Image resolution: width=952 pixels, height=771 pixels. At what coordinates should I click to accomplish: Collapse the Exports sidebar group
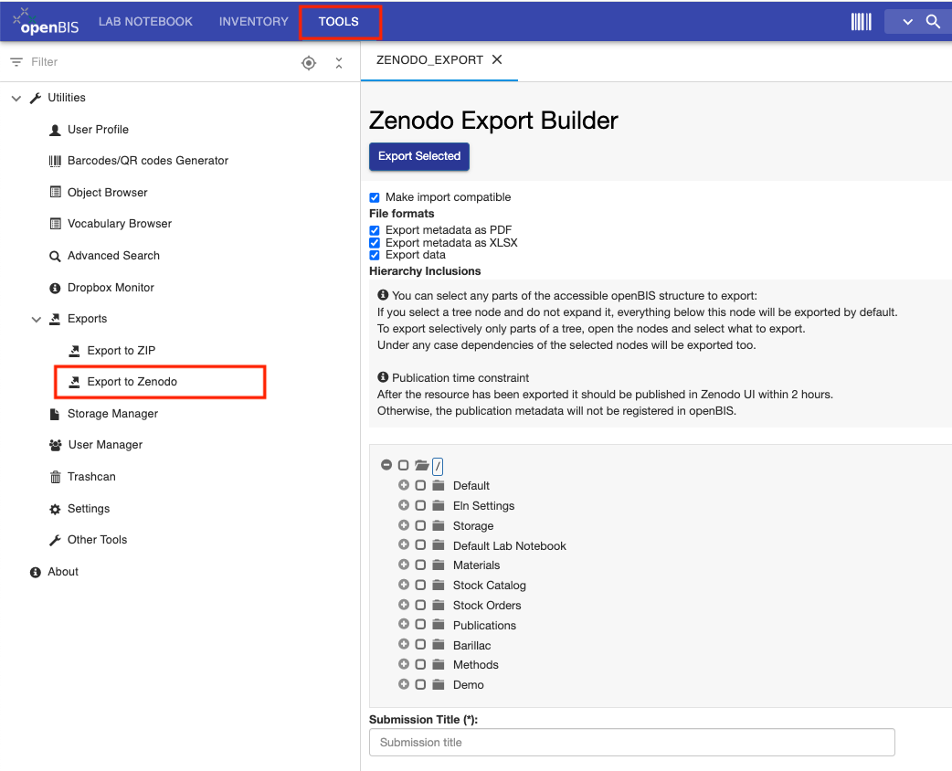[x=37, y=320]
